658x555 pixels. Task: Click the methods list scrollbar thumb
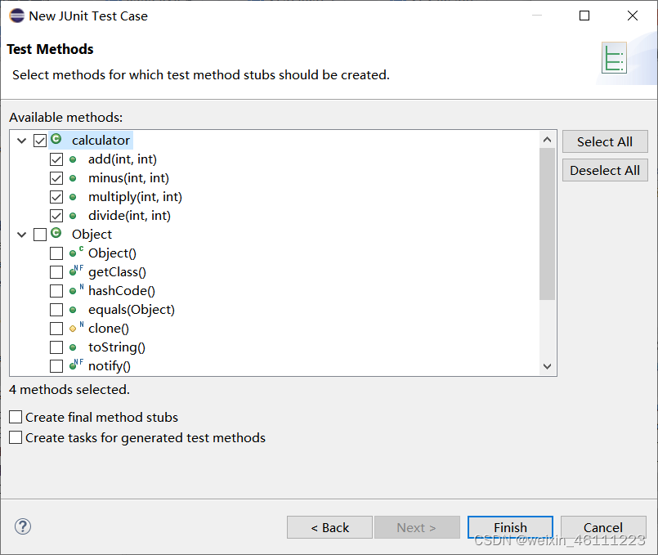pos(547,224)
